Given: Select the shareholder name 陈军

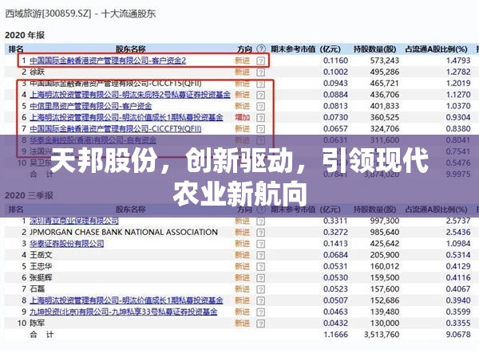Looking at the screenshot, I should 38,324.
